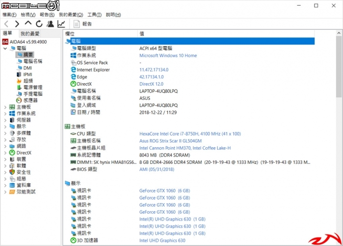Open the 超頻 overclock tree item

tap(25, 81)
